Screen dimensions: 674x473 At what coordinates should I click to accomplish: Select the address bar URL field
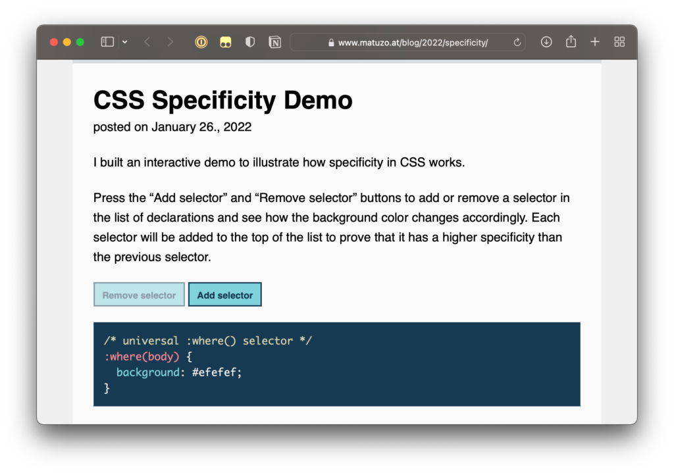pos(407,42)
